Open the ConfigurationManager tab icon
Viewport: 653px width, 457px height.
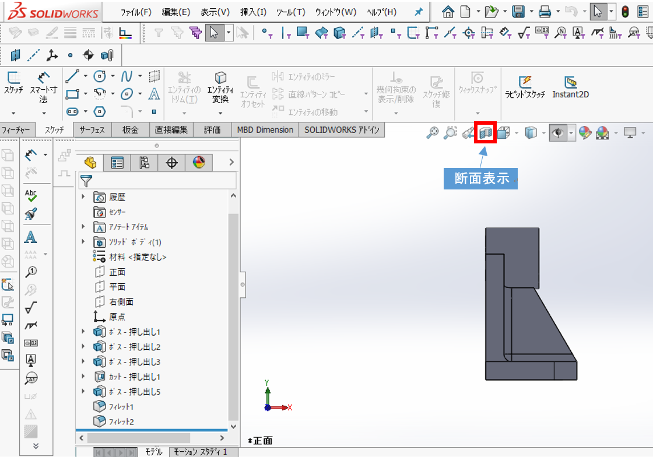144,163
